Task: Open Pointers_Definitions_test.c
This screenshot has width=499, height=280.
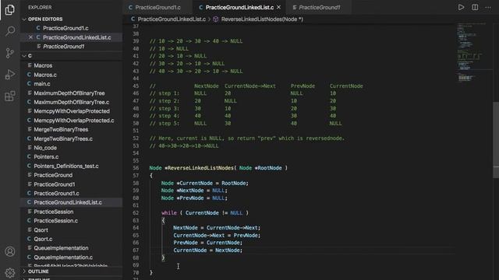Action: pos(65,166)
